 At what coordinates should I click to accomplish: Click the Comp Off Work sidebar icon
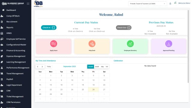(2, 16)
